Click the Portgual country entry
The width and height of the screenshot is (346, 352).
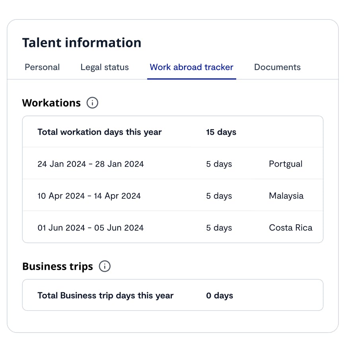point(286,164)
